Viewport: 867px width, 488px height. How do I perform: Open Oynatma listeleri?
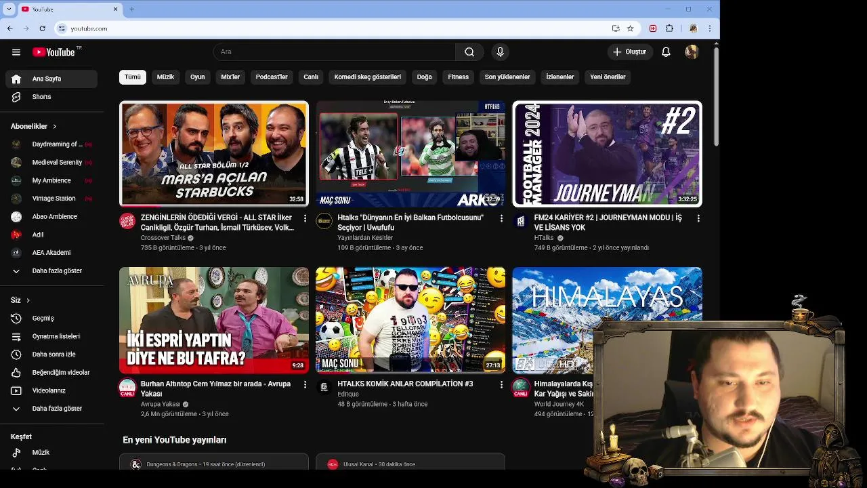pos(51,336)
